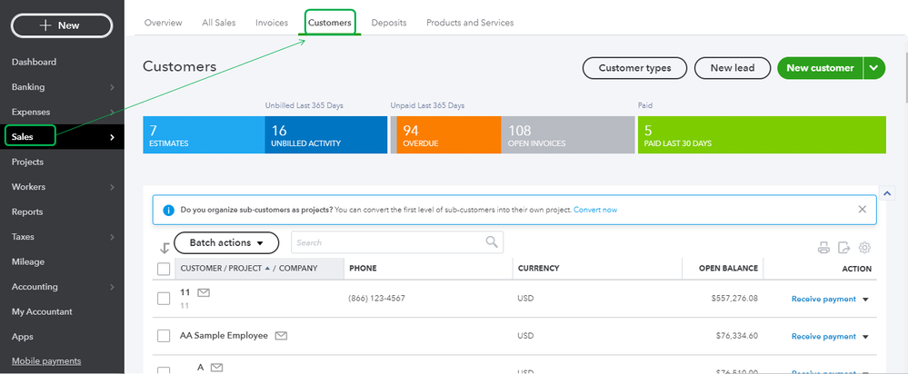Switch to the Invoices tab
908x374 pixels.
272,23
